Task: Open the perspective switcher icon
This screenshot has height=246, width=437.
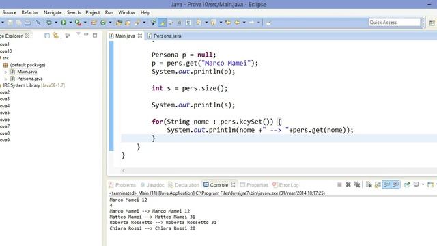Action: 432,23
